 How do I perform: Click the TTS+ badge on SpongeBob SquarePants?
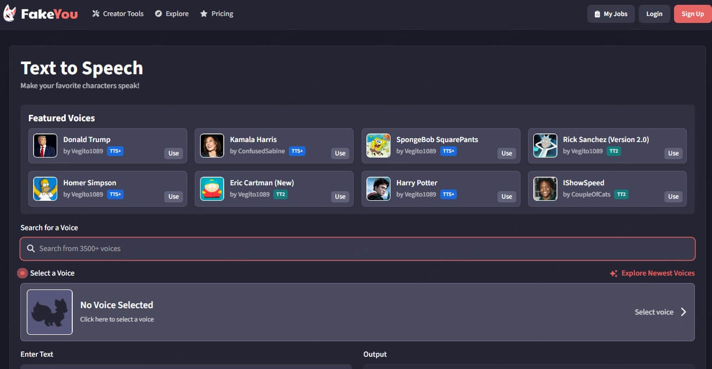pyautogui.click(x=448, y=151)
